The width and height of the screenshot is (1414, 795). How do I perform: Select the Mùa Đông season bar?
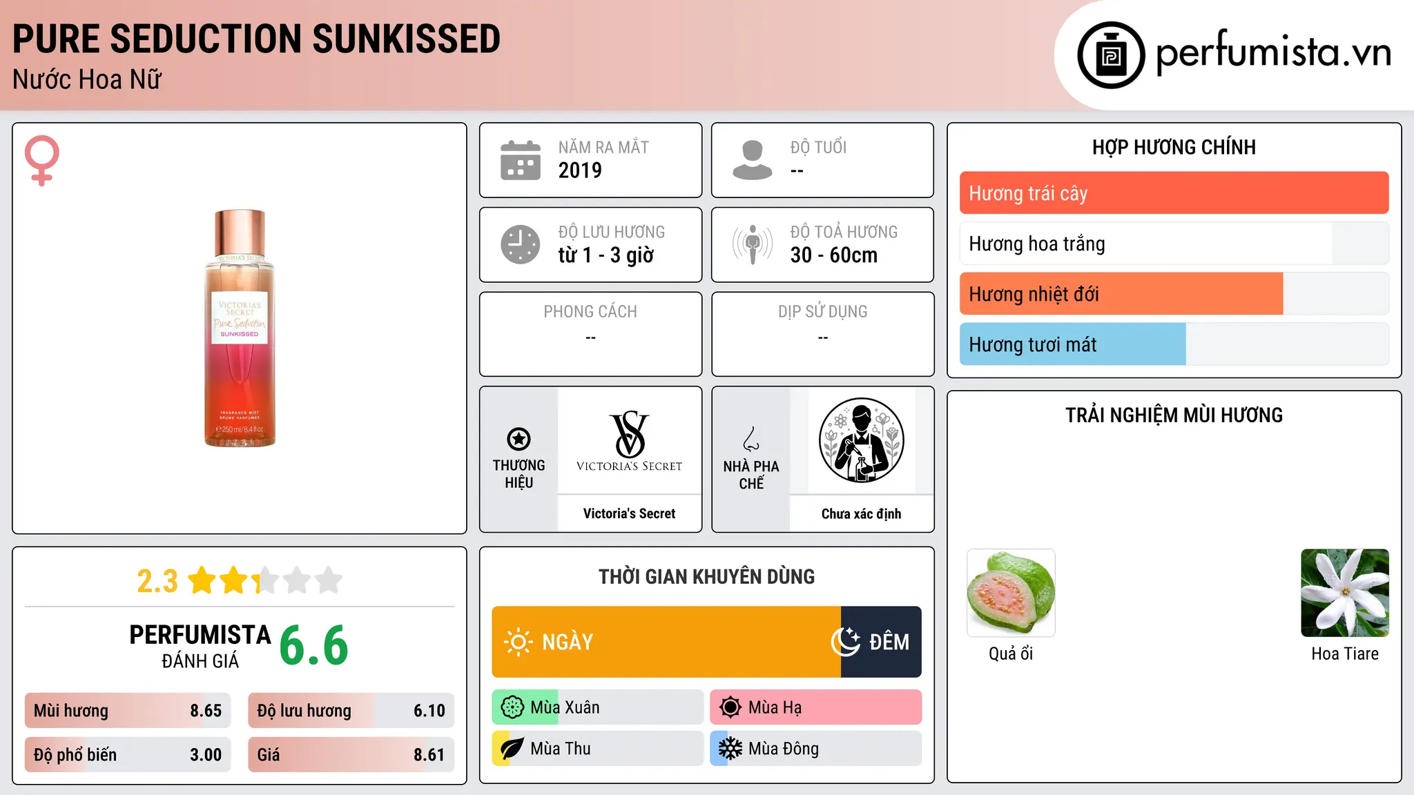(x=815, y=749)
